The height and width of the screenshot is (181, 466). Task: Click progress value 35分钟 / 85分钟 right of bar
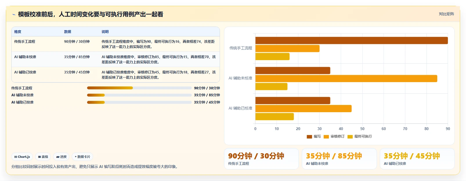(207, 95)
